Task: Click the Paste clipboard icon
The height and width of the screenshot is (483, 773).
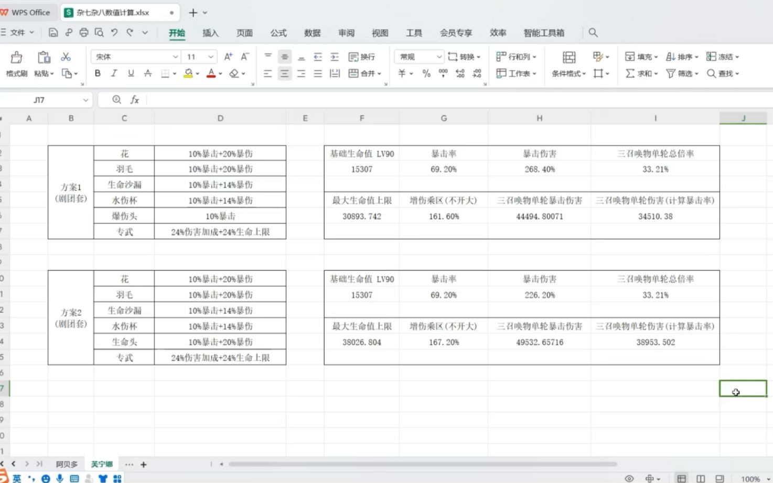Action: 44,57
